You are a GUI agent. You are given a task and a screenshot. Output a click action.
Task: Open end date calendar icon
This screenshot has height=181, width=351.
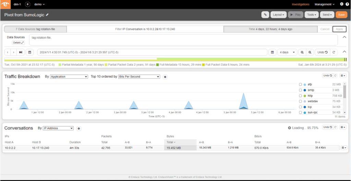[272, 52]
